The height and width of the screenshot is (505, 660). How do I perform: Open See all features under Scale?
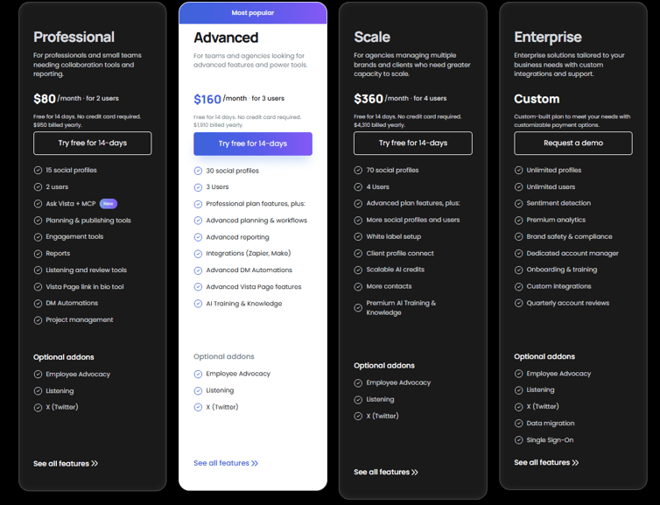(x=386, y=472)
